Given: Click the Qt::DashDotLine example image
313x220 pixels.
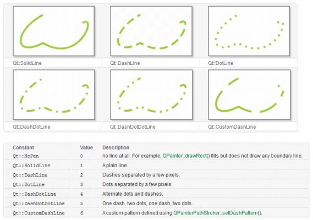Looking at the screenshot, I should click(x=54, y=95).
